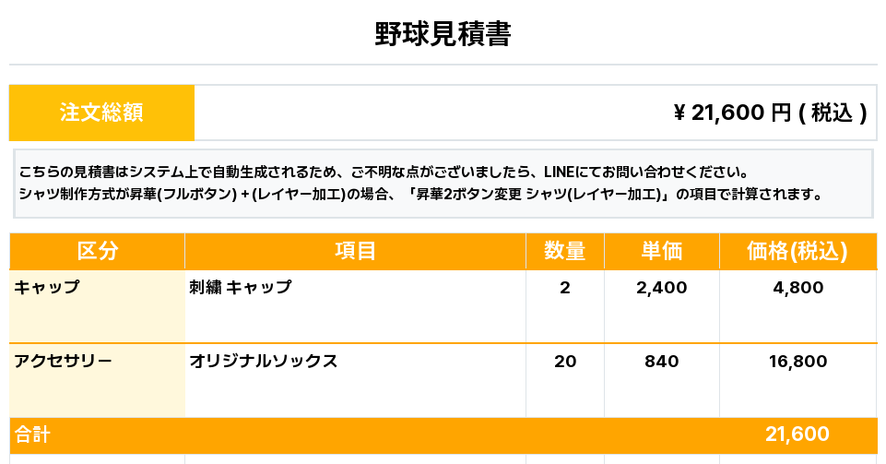Click the ¥ 21,600 円 total amount
The width and height of the screenshot is (886, 464).
click(770, 113)
